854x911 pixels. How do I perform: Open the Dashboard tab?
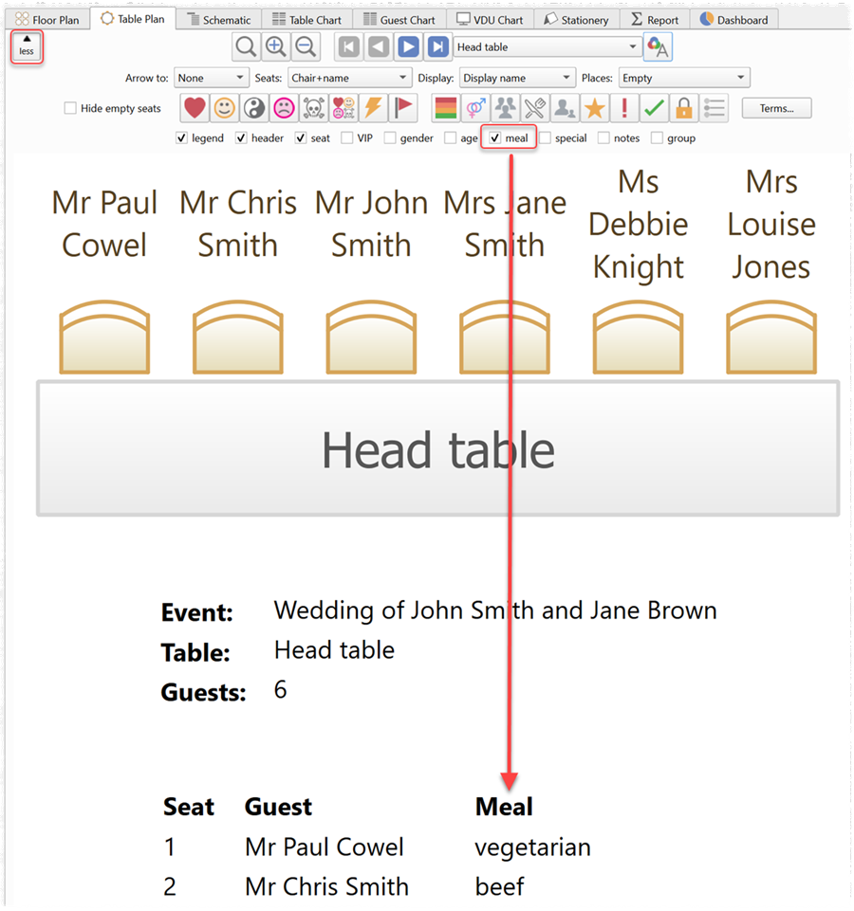click(733, 18)
